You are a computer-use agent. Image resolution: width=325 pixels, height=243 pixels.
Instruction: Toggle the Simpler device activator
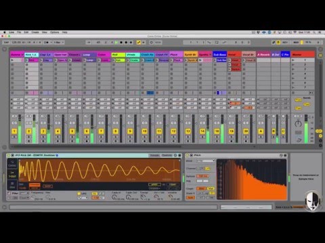tap(9, 155)
